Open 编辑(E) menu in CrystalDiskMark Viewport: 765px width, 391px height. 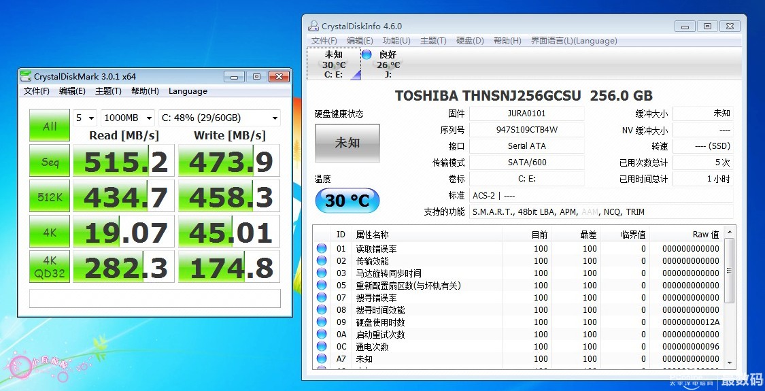pos(72,91)
